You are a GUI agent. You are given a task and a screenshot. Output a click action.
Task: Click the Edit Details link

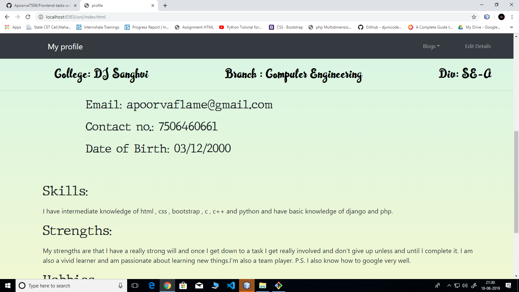click(x=478, y=46)
